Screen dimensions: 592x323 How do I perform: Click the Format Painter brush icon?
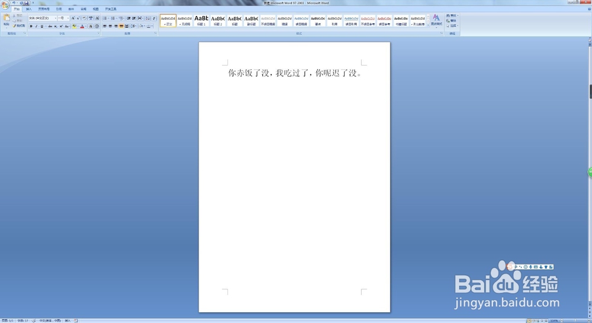point(14,25)
